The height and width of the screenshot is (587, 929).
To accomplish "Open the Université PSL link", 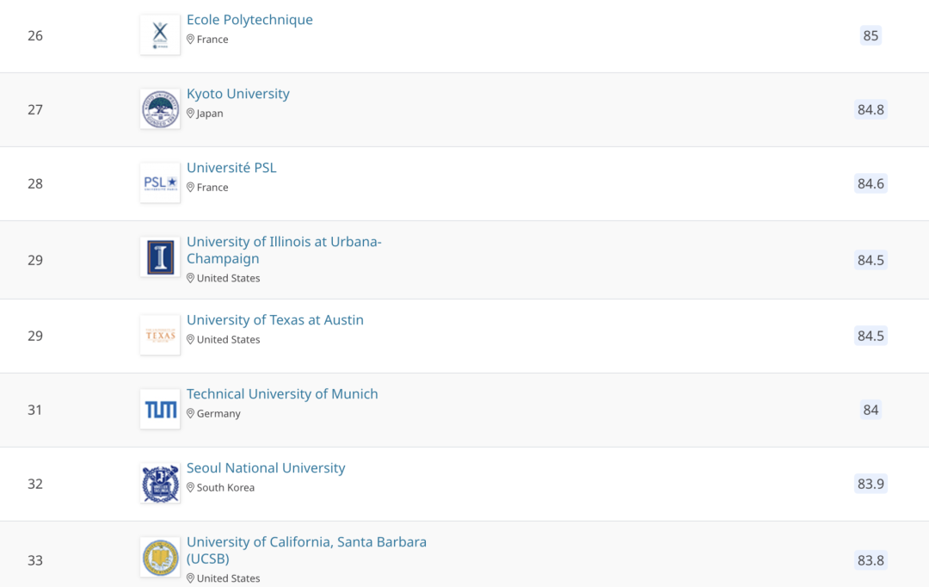I will click(x=231, y=168).
